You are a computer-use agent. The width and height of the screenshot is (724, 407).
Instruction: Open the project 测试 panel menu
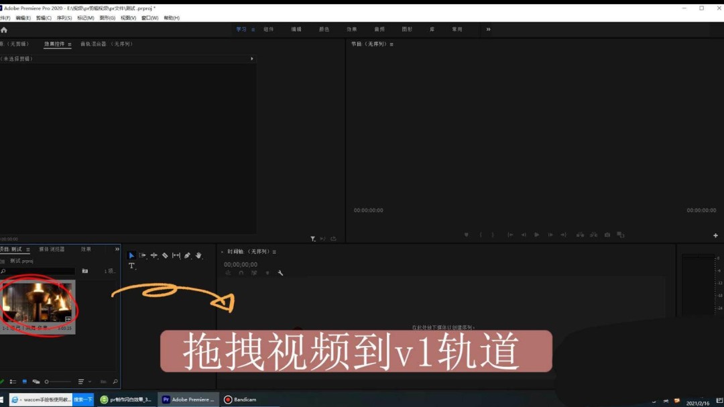click(x=28, y=249)
